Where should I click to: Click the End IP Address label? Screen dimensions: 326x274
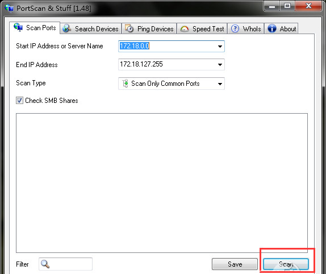37,65
